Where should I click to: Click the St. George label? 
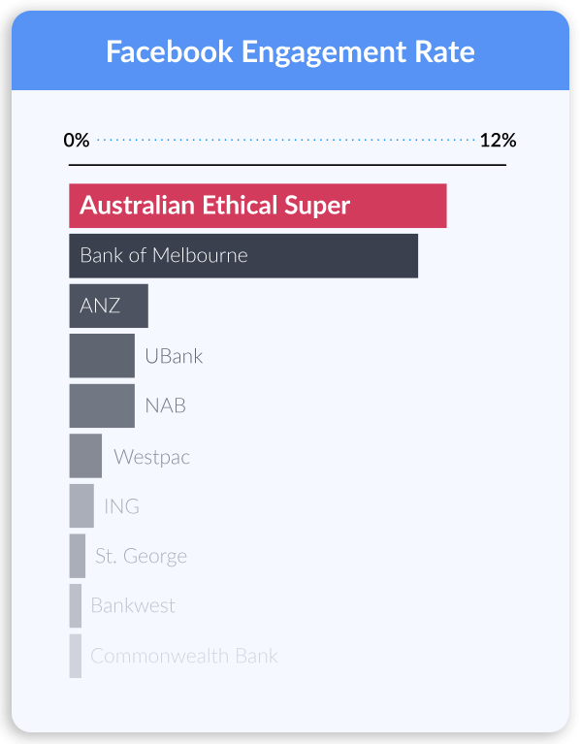tap(141, 556)
